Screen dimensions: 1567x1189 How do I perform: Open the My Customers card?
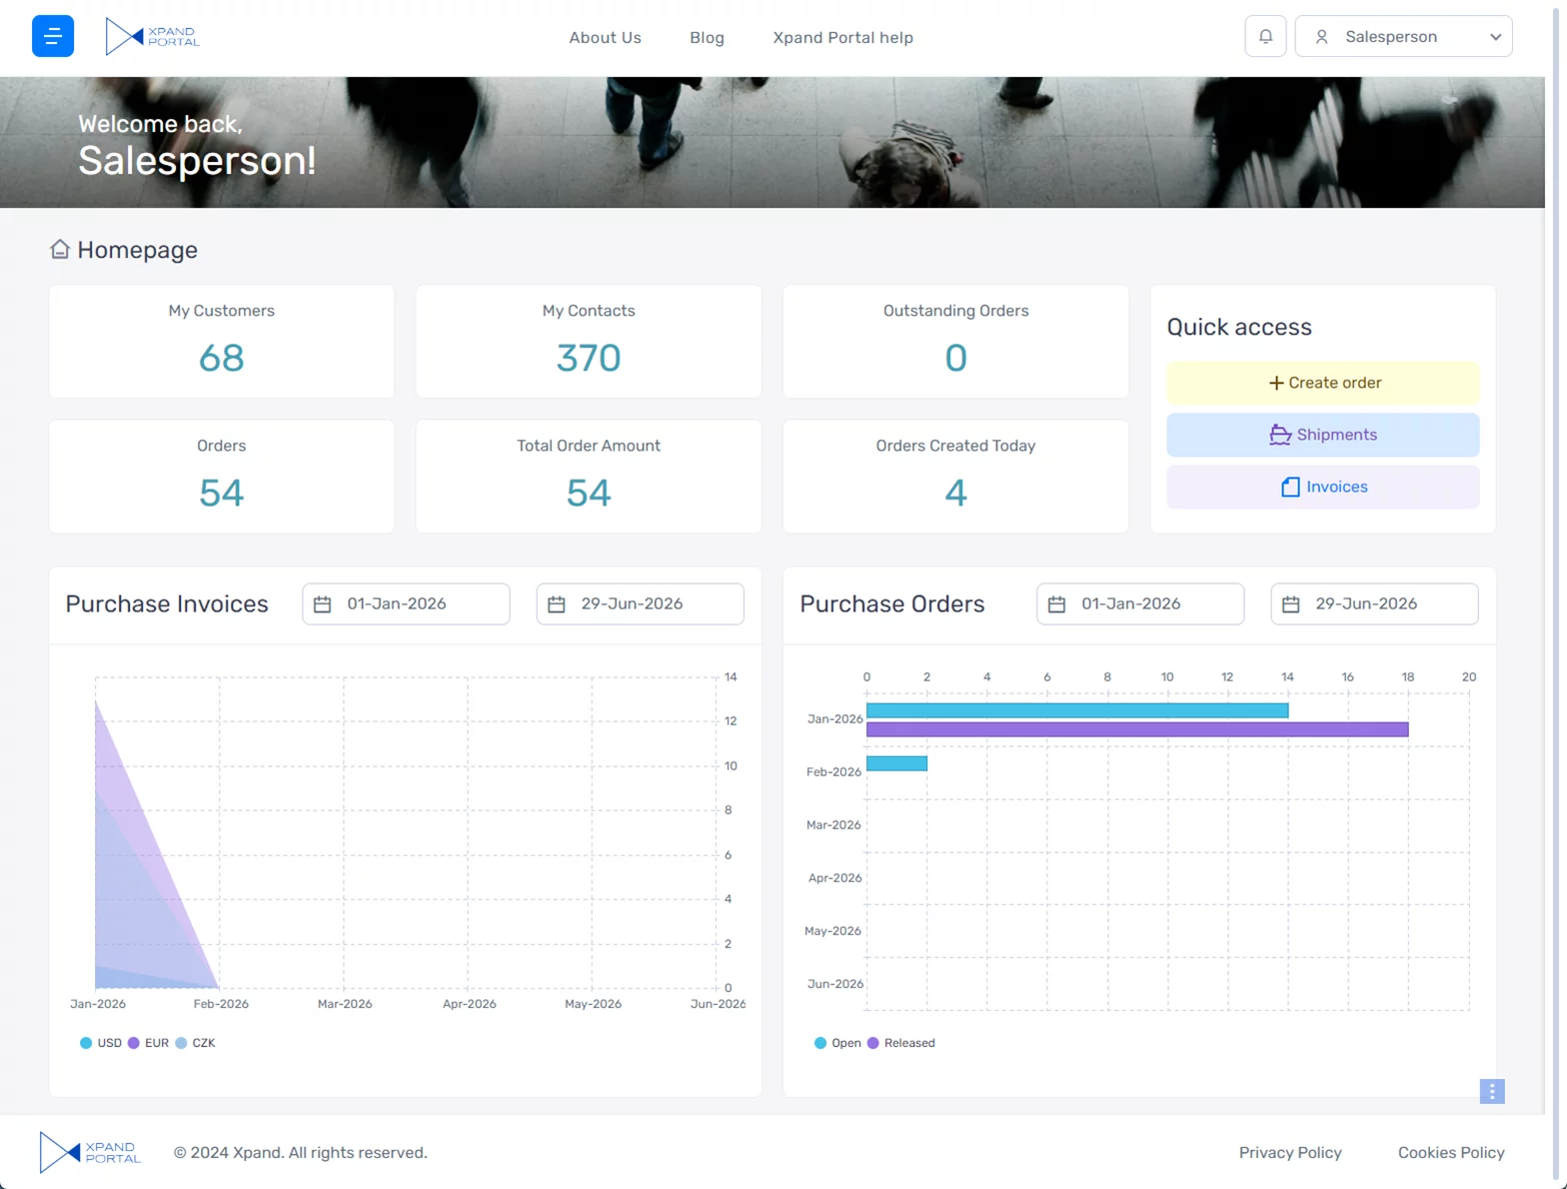click(x=221, y=342)
